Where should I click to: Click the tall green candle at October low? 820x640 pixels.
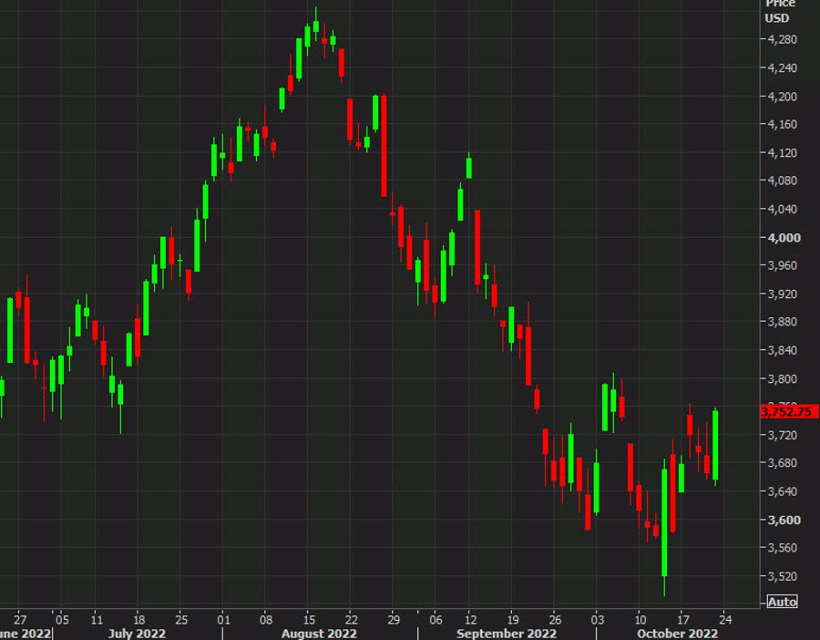pos(664,521)
